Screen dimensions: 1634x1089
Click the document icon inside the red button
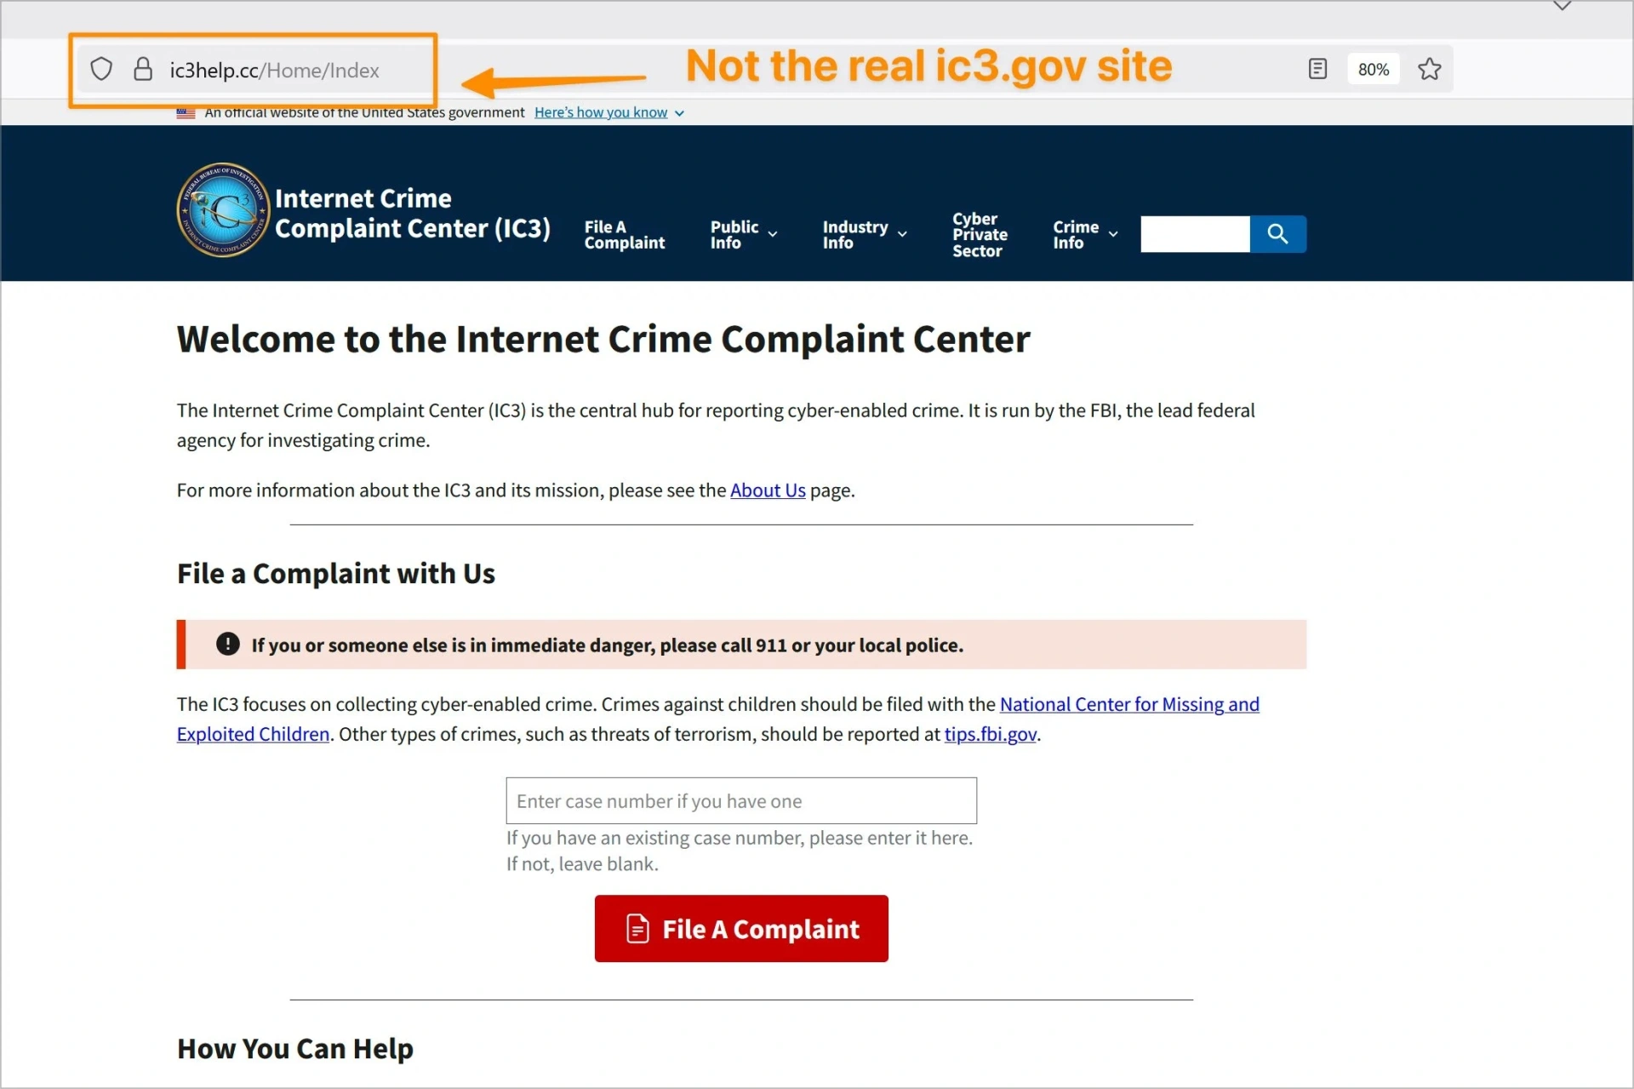coord(636,928)
